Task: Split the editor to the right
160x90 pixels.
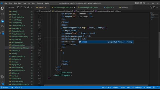Action: point(154,7)
